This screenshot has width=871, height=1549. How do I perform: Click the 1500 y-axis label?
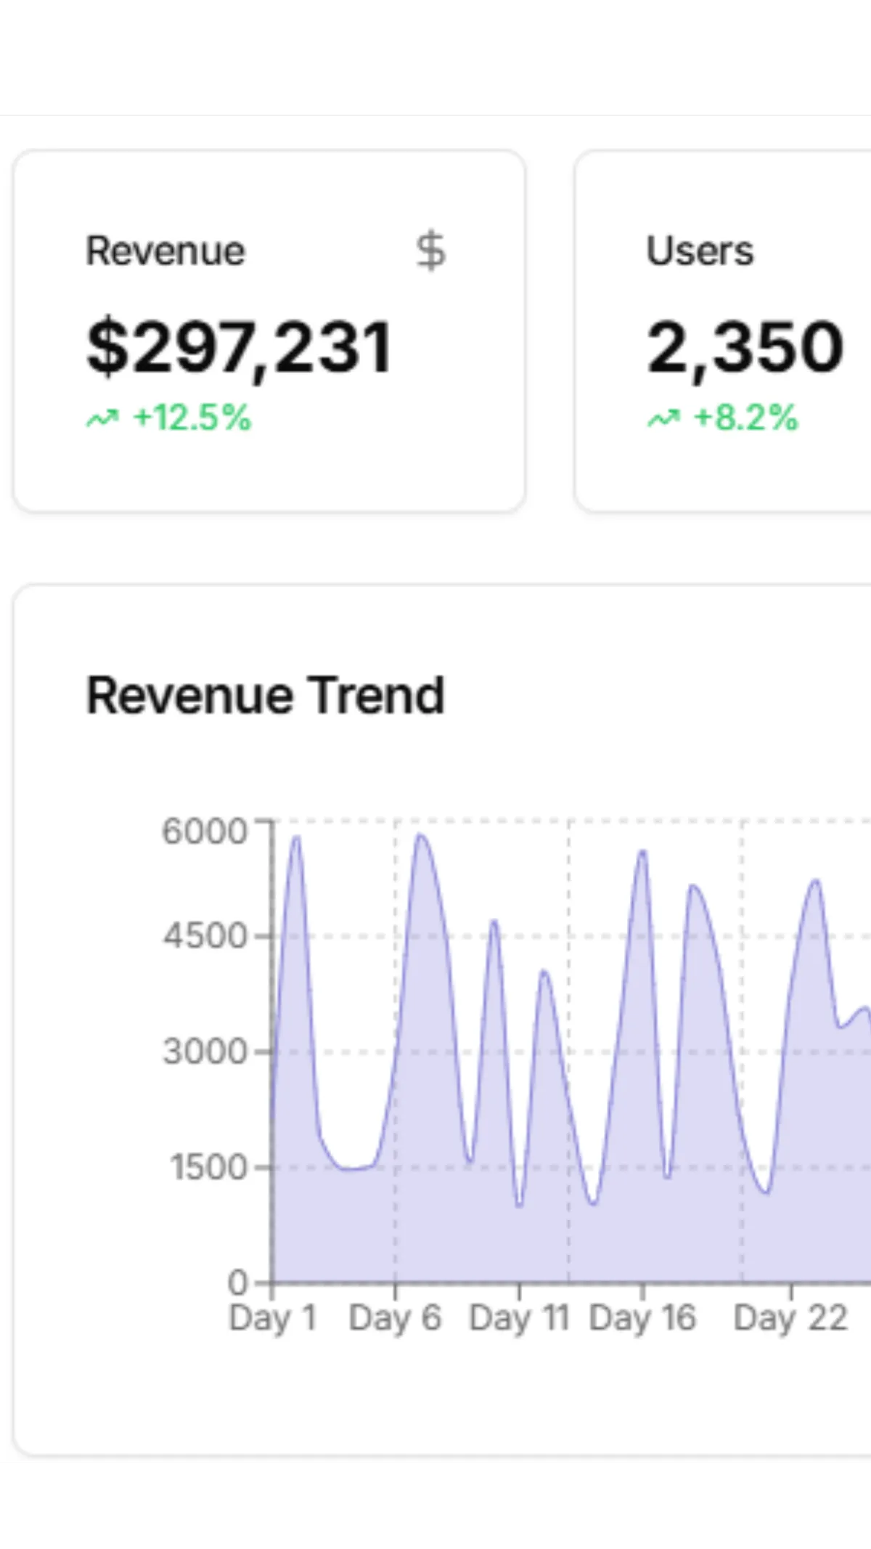click(209, 1168)
